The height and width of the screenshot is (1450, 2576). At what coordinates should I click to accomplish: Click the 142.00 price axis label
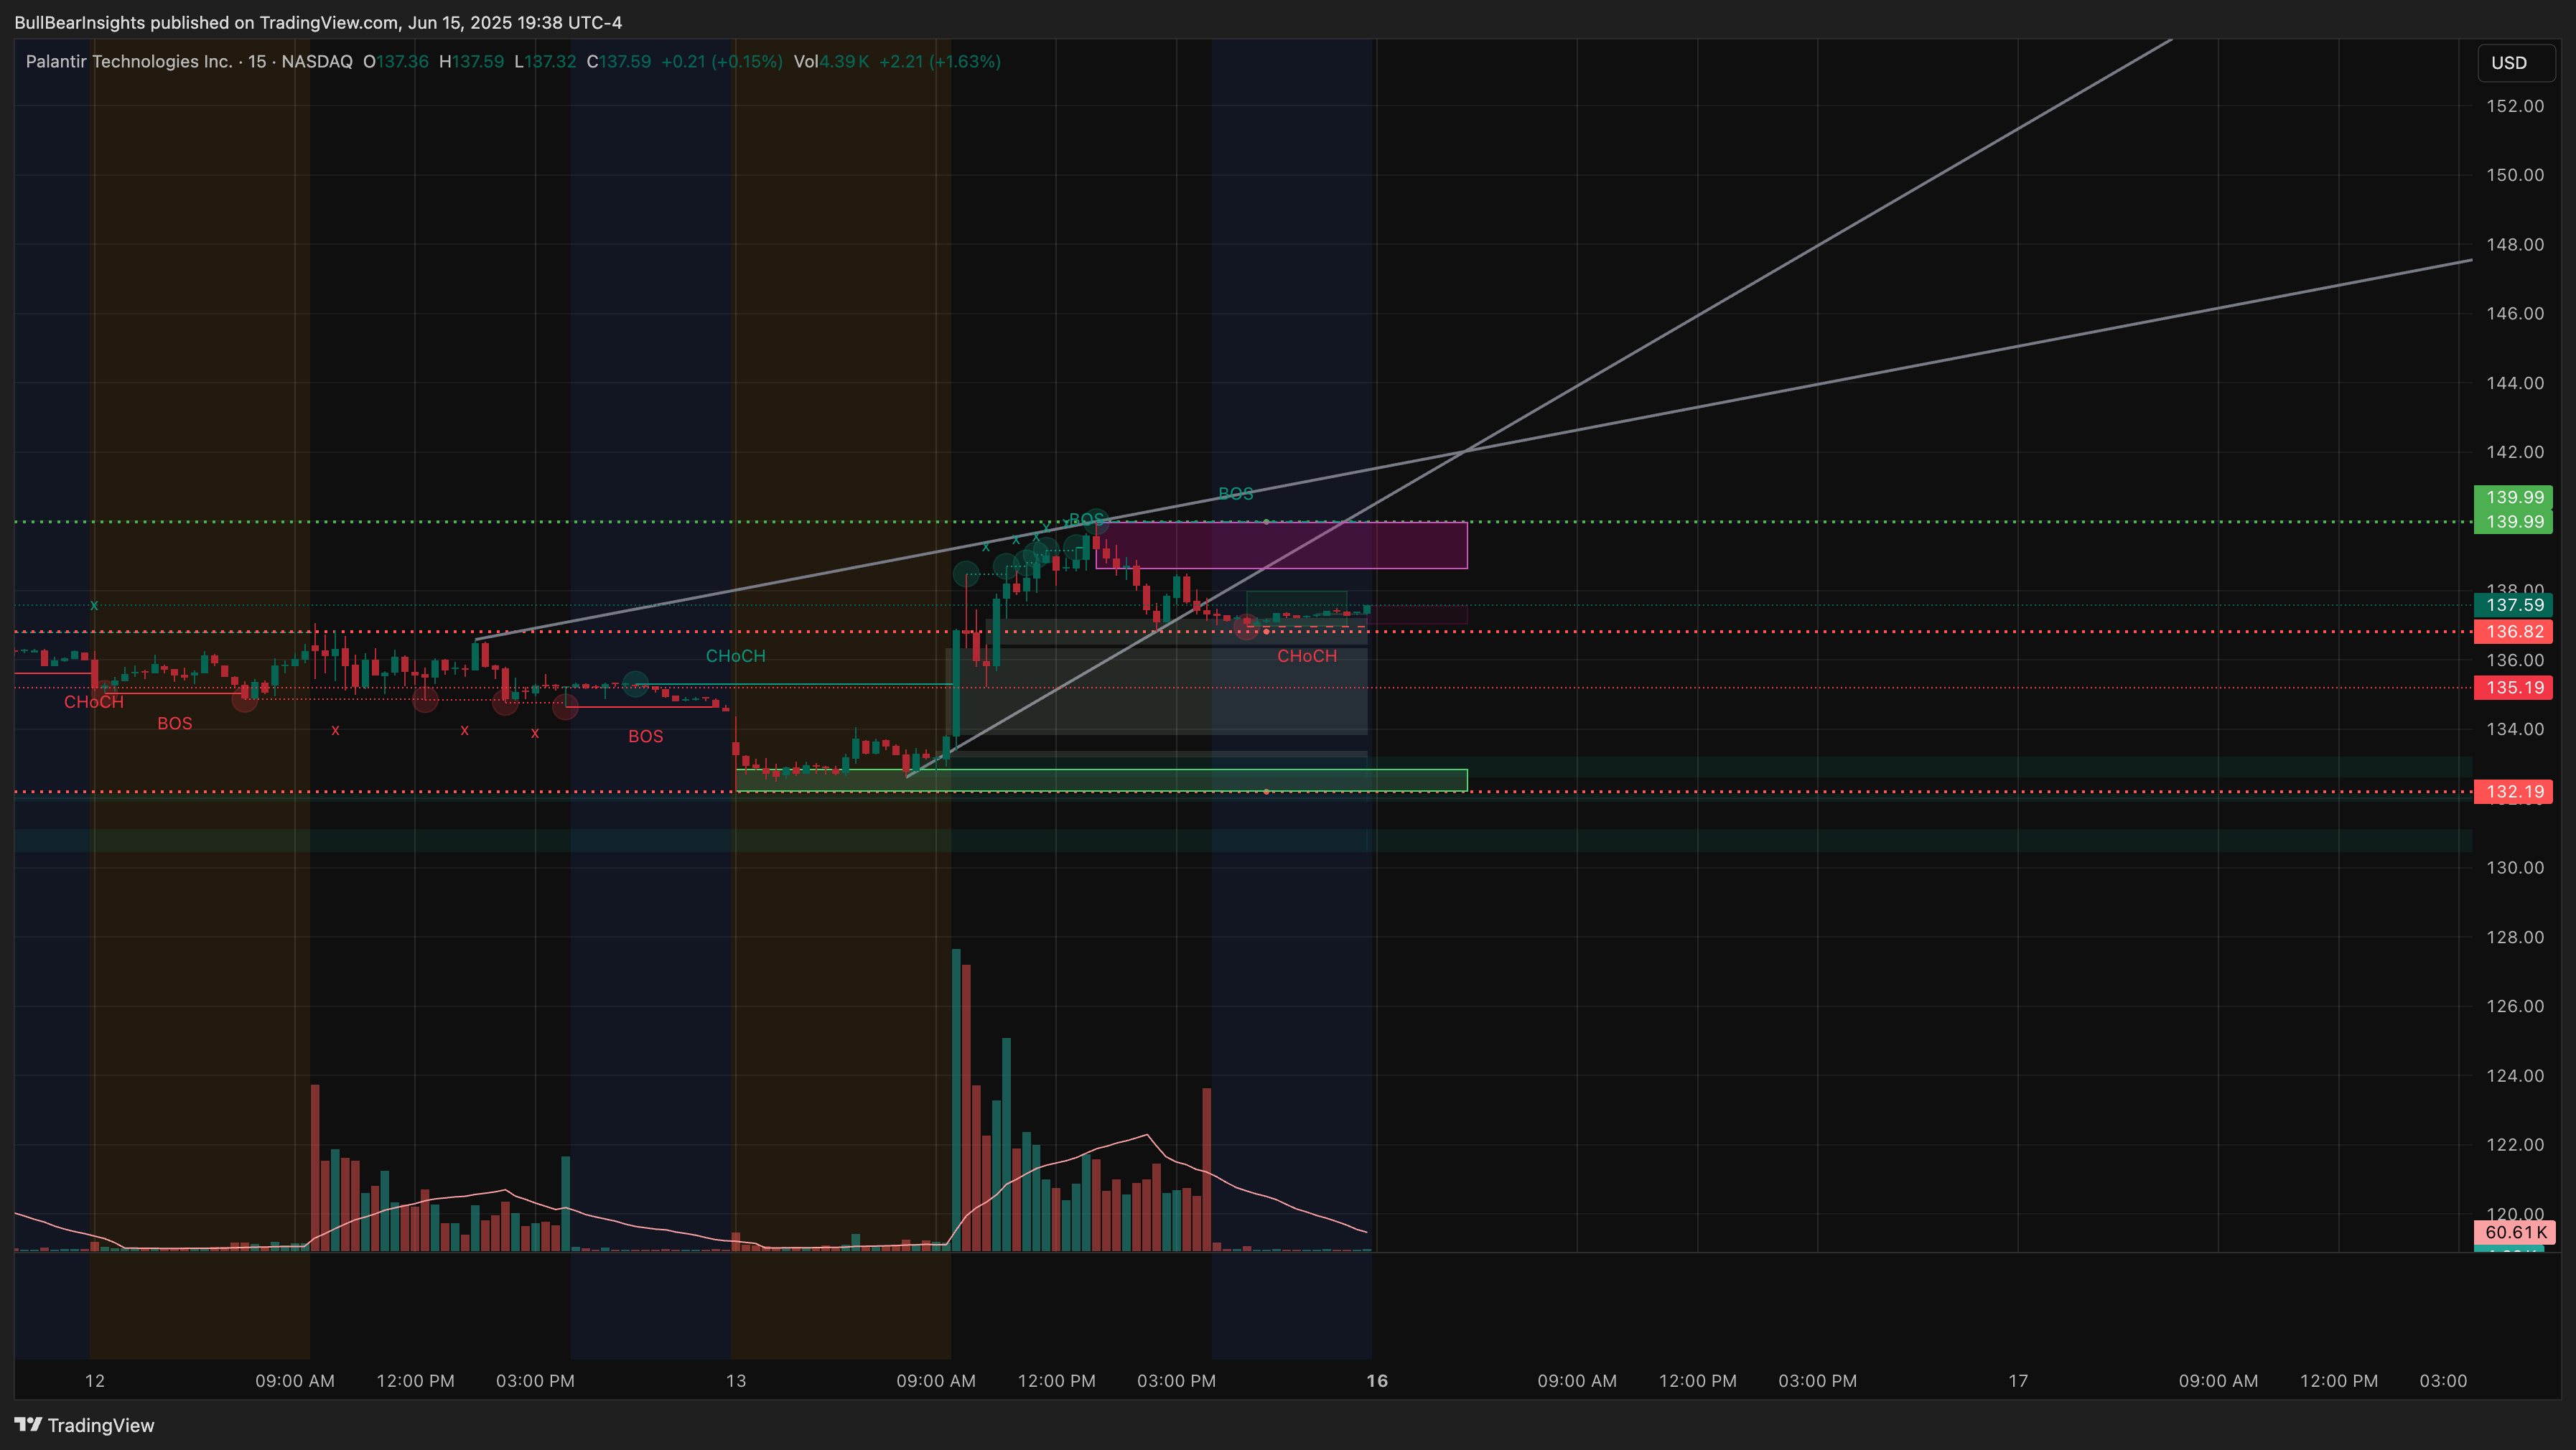[2515, 452]
